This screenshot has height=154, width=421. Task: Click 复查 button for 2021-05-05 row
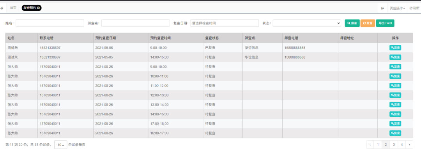click(395, 57)
